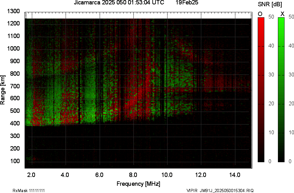This screenshot has height=193, width=294.
Task: Click the 1200 range tick label
Action: point(14,24)
